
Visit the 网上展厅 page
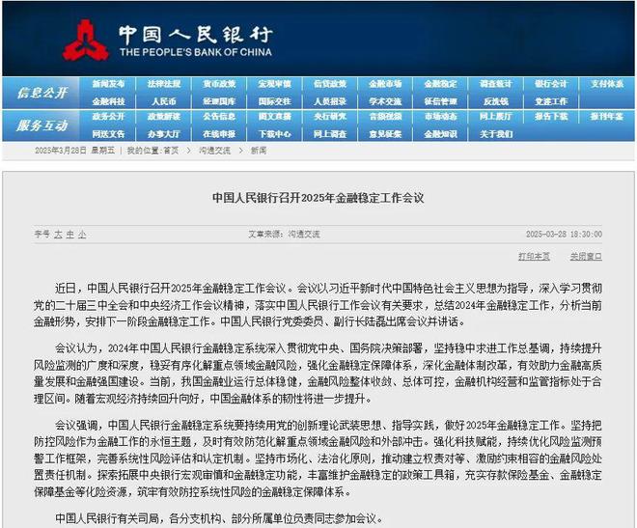tap(496, 117)
